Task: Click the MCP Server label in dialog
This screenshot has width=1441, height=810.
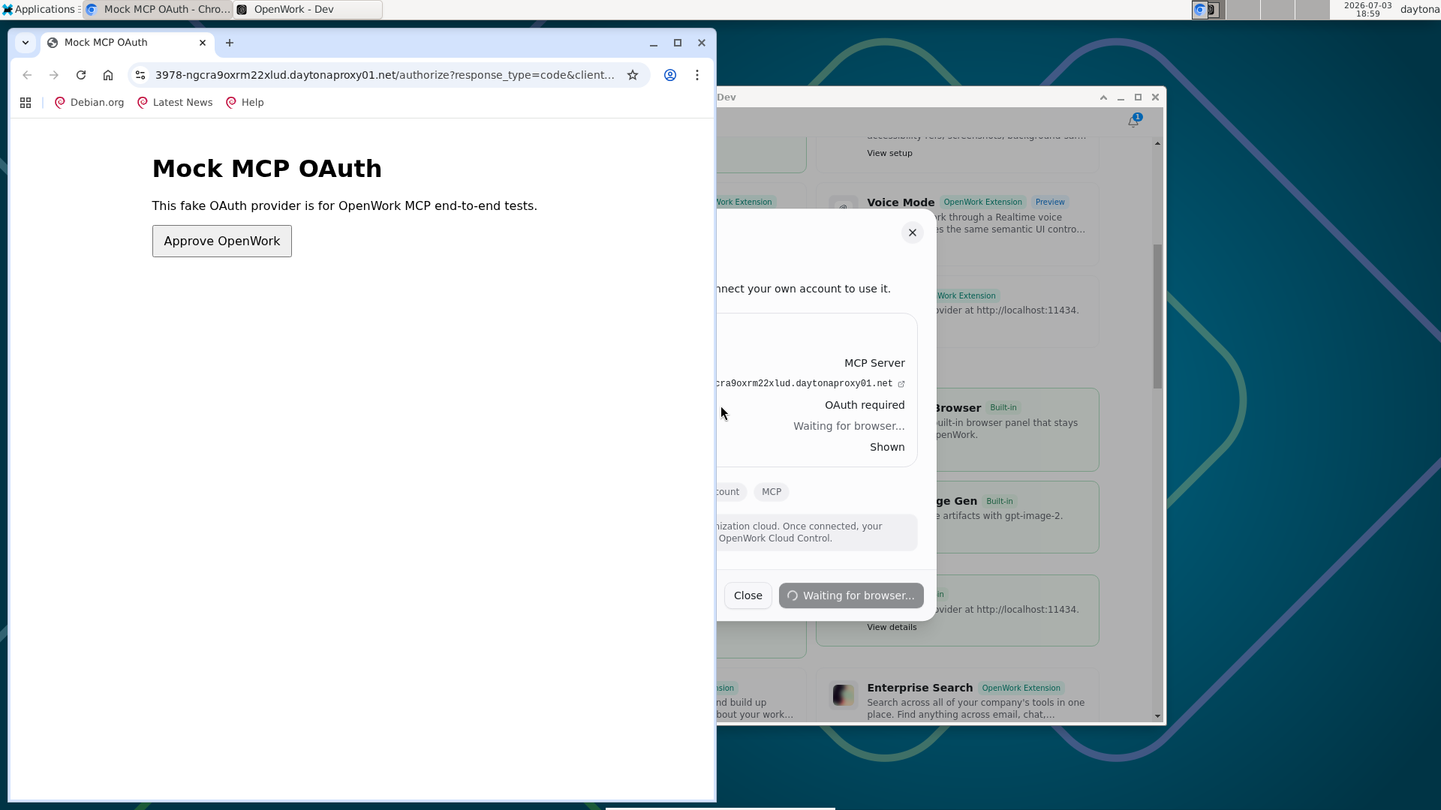Action: (874, 363)
